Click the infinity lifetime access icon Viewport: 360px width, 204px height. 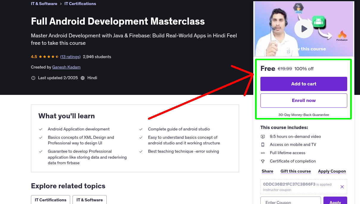(x=263, y=153)
